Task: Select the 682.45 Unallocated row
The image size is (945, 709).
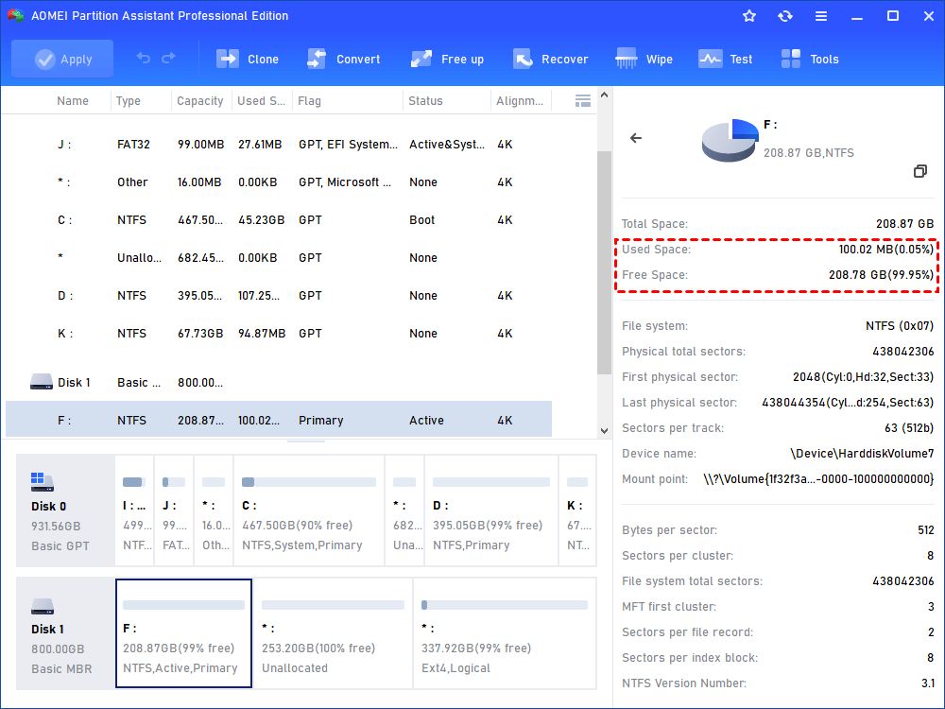Action: point(279,257)
